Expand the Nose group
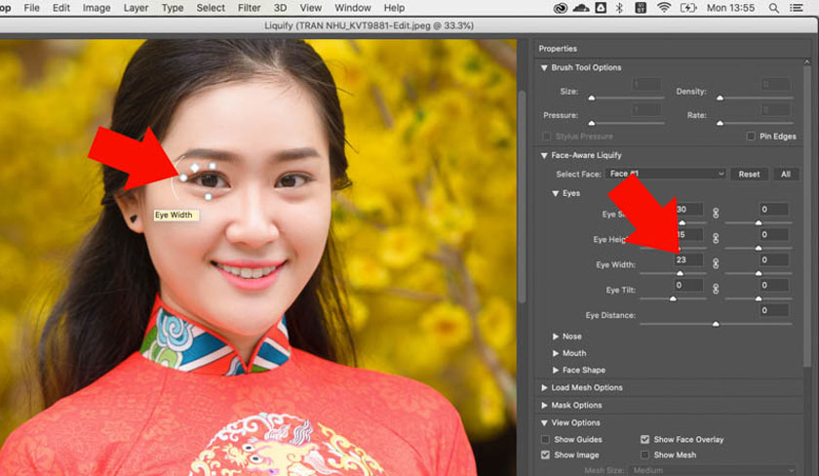The height and width of the screenshot is (476, 819). 556,337
